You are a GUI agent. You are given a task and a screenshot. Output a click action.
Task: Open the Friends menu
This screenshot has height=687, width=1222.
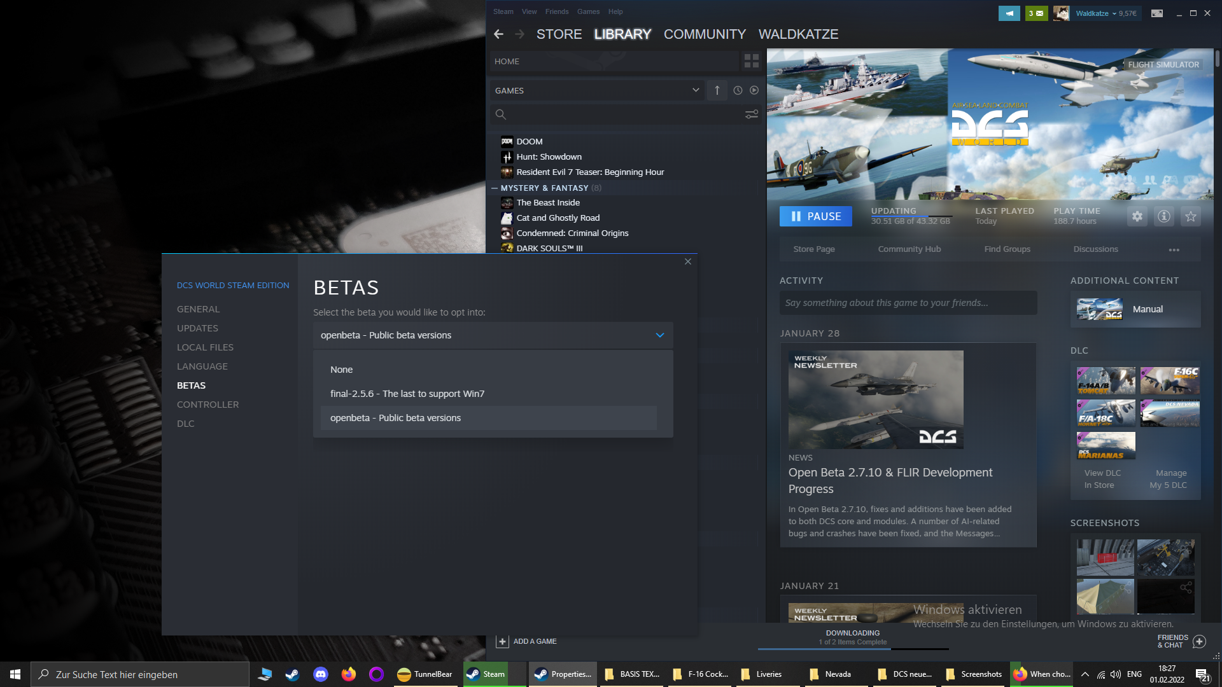pos(557,11)
